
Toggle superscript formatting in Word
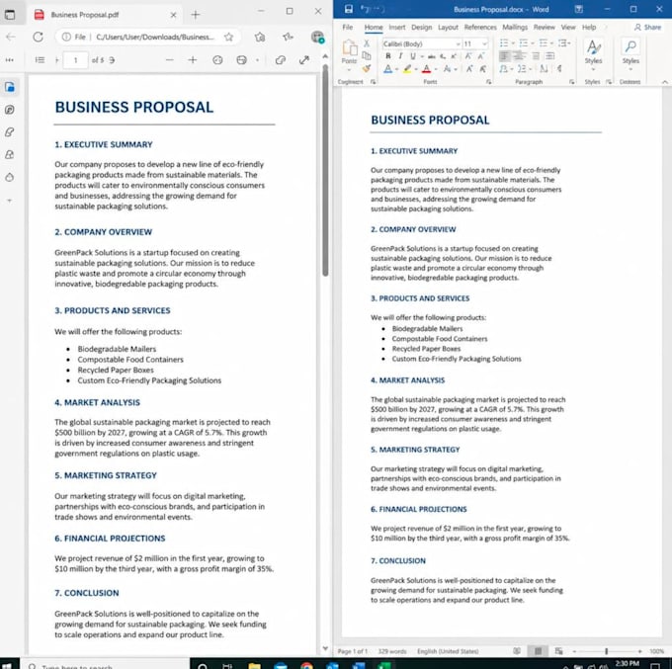point(454,56)
